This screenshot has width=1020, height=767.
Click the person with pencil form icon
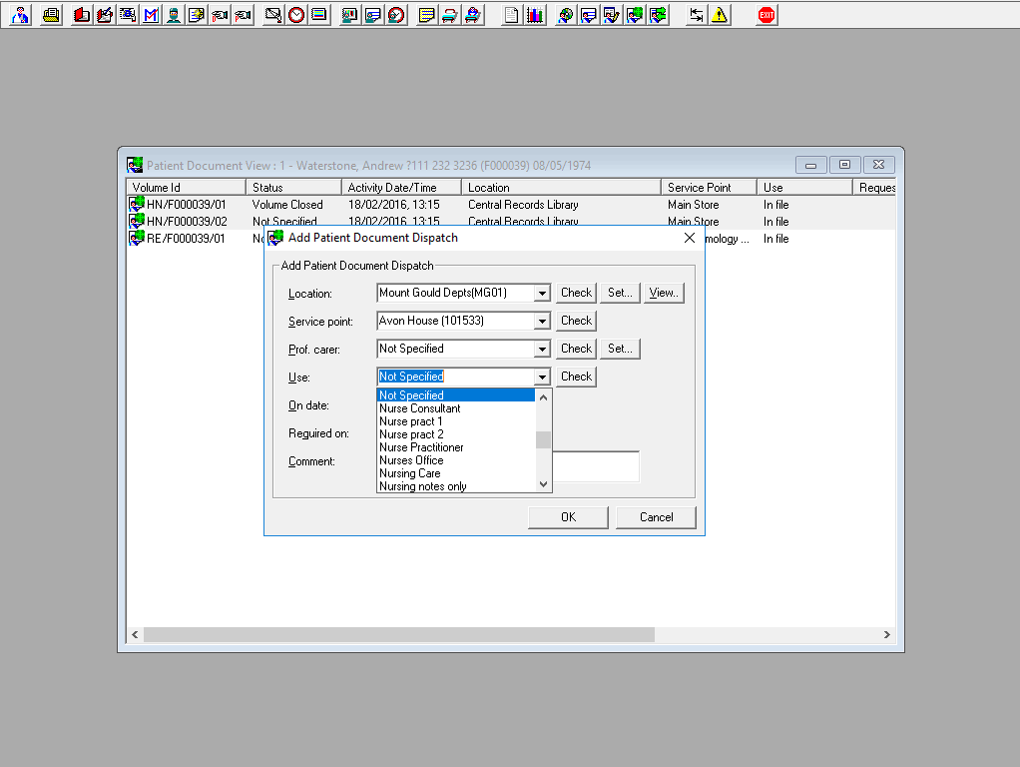[612, 15]
